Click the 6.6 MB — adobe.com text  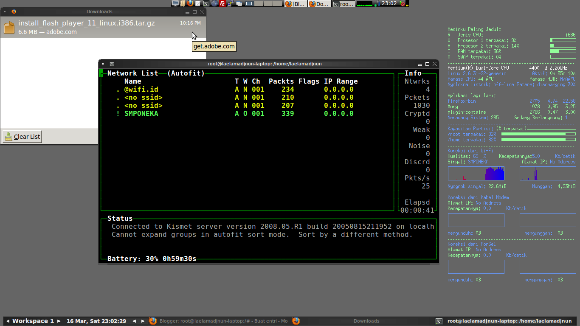48,32
